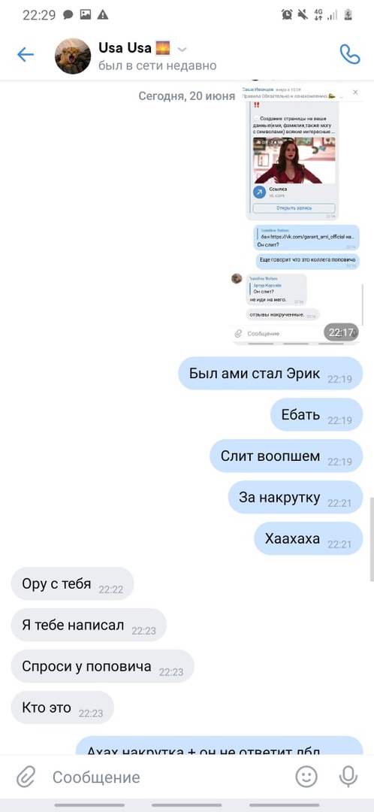Screen dimensions: 374x812
Task: Tap the back arrow in the header
Action: tap(26, 54)
